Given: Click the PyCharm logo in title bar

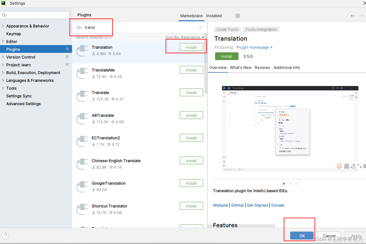Looking at the screenshot, I should coord(3,3).
